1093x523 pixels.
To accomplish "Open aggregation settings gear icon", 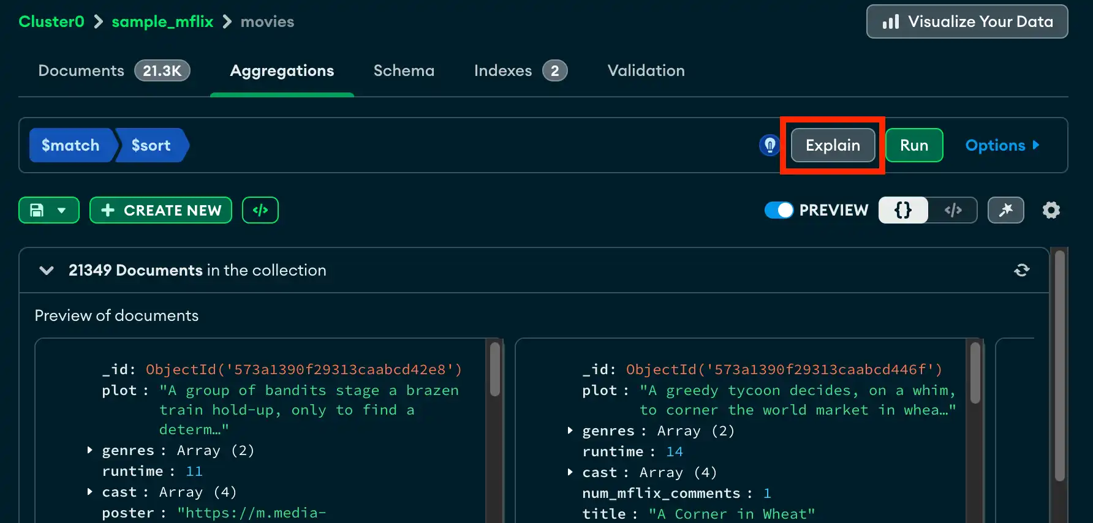I will point(1051,210).
